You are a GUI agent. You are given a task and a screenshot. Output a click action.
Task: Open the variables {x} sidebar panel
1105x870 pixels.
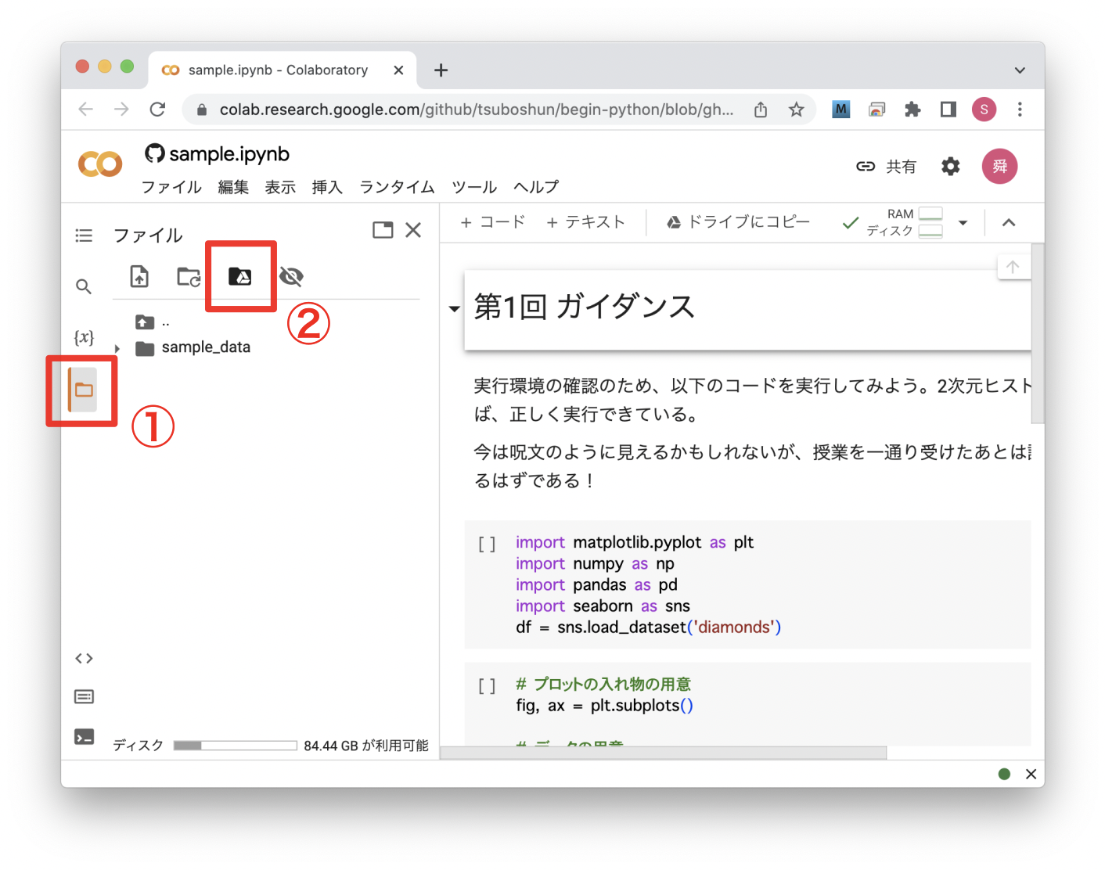(x=84, y=337)
